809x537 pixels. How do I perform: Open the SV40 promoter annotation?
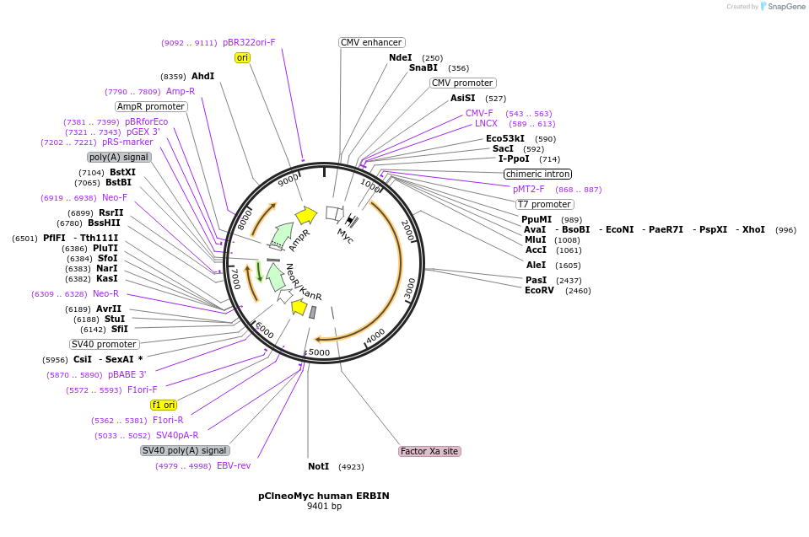pos(104,344)
